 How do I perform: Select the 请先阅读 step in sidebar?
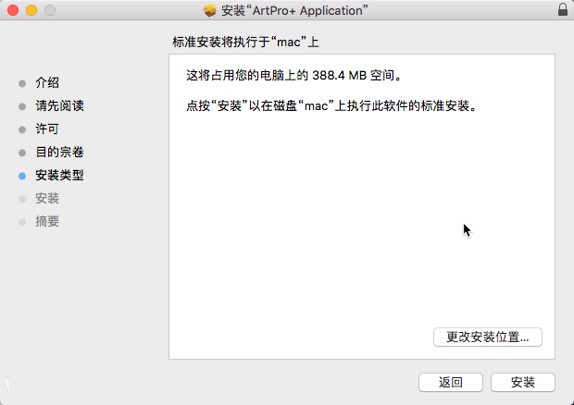[x=59, y=106]
